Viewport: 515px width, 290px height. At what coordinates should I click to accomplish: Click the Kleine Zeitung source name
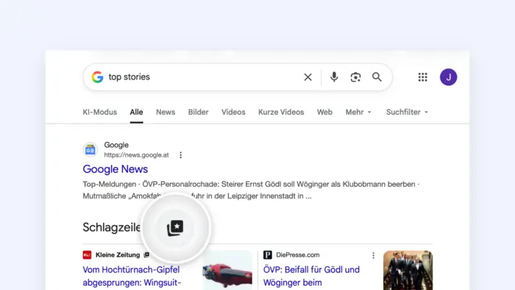tap(118, 255)
